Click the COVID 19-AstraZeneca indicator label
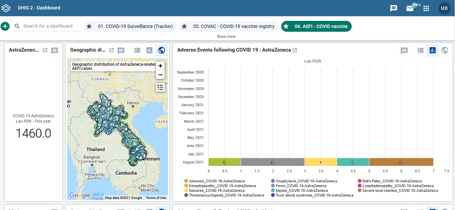The image size is (455, 210). [x=33, y=116]
